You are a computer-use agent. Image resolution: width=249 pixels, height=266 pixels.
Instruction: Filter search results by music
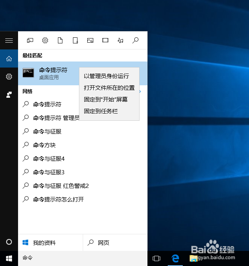120,40
